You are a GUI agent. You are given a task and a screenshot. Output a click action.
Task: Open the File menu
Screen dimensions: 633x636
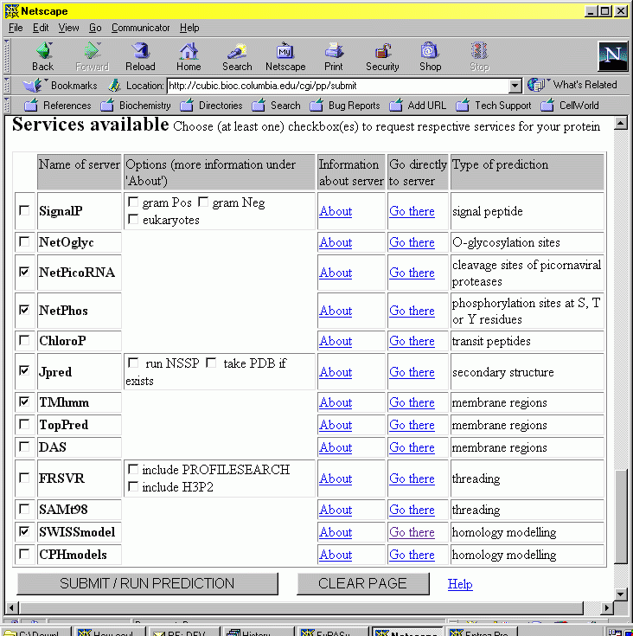(x=16, y=28)
